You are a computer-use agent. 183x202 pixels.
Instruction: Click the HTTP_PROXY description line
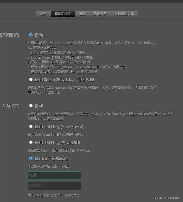[x=77, y=67]
